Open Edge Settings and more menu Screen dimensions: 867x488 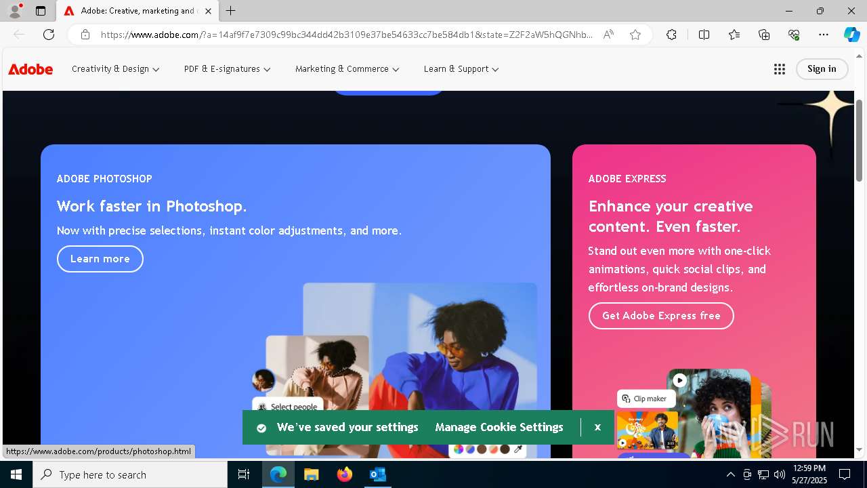pos(824,35)
